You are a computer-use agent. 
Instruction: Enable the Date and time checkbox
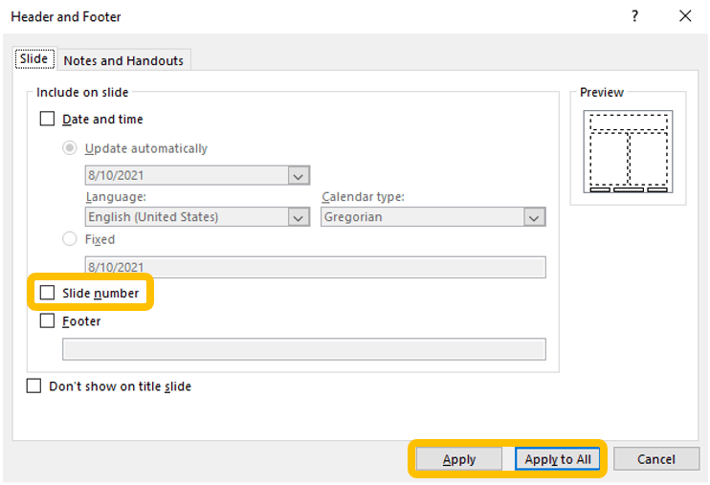coord(48,120)
